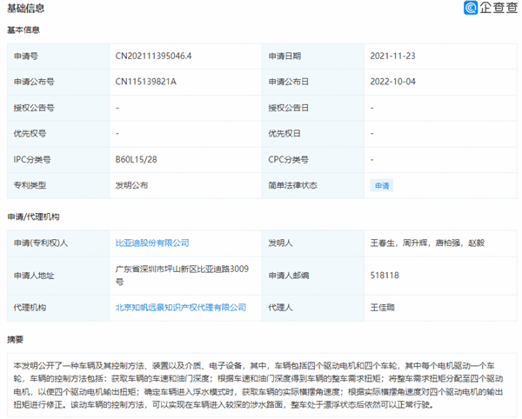Open the 北京知帆远景知识产权代理有限公司 agency link
The height and width of the screenshot is (419, 522).
[181, 308]
